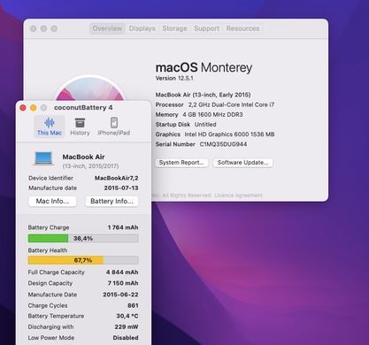
Task: Click the Licence Agreement link
Action: [x=238, y=195]
